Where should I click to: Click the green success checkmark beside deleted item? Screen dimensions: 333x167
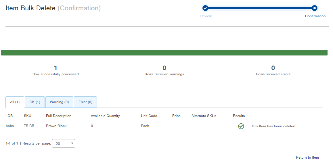click(x=241, y=126)
